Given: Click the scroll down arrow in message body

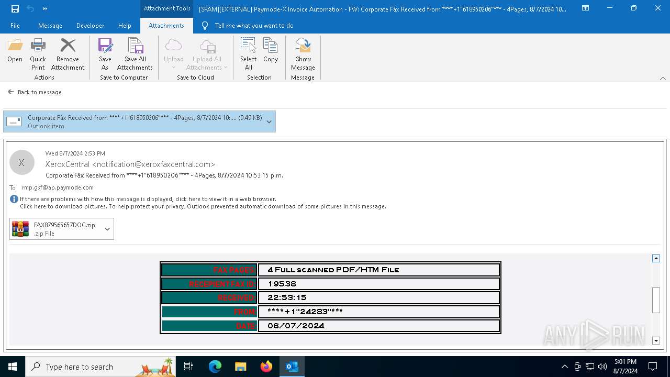Looking at the screenshot, I should coord(656,341).
